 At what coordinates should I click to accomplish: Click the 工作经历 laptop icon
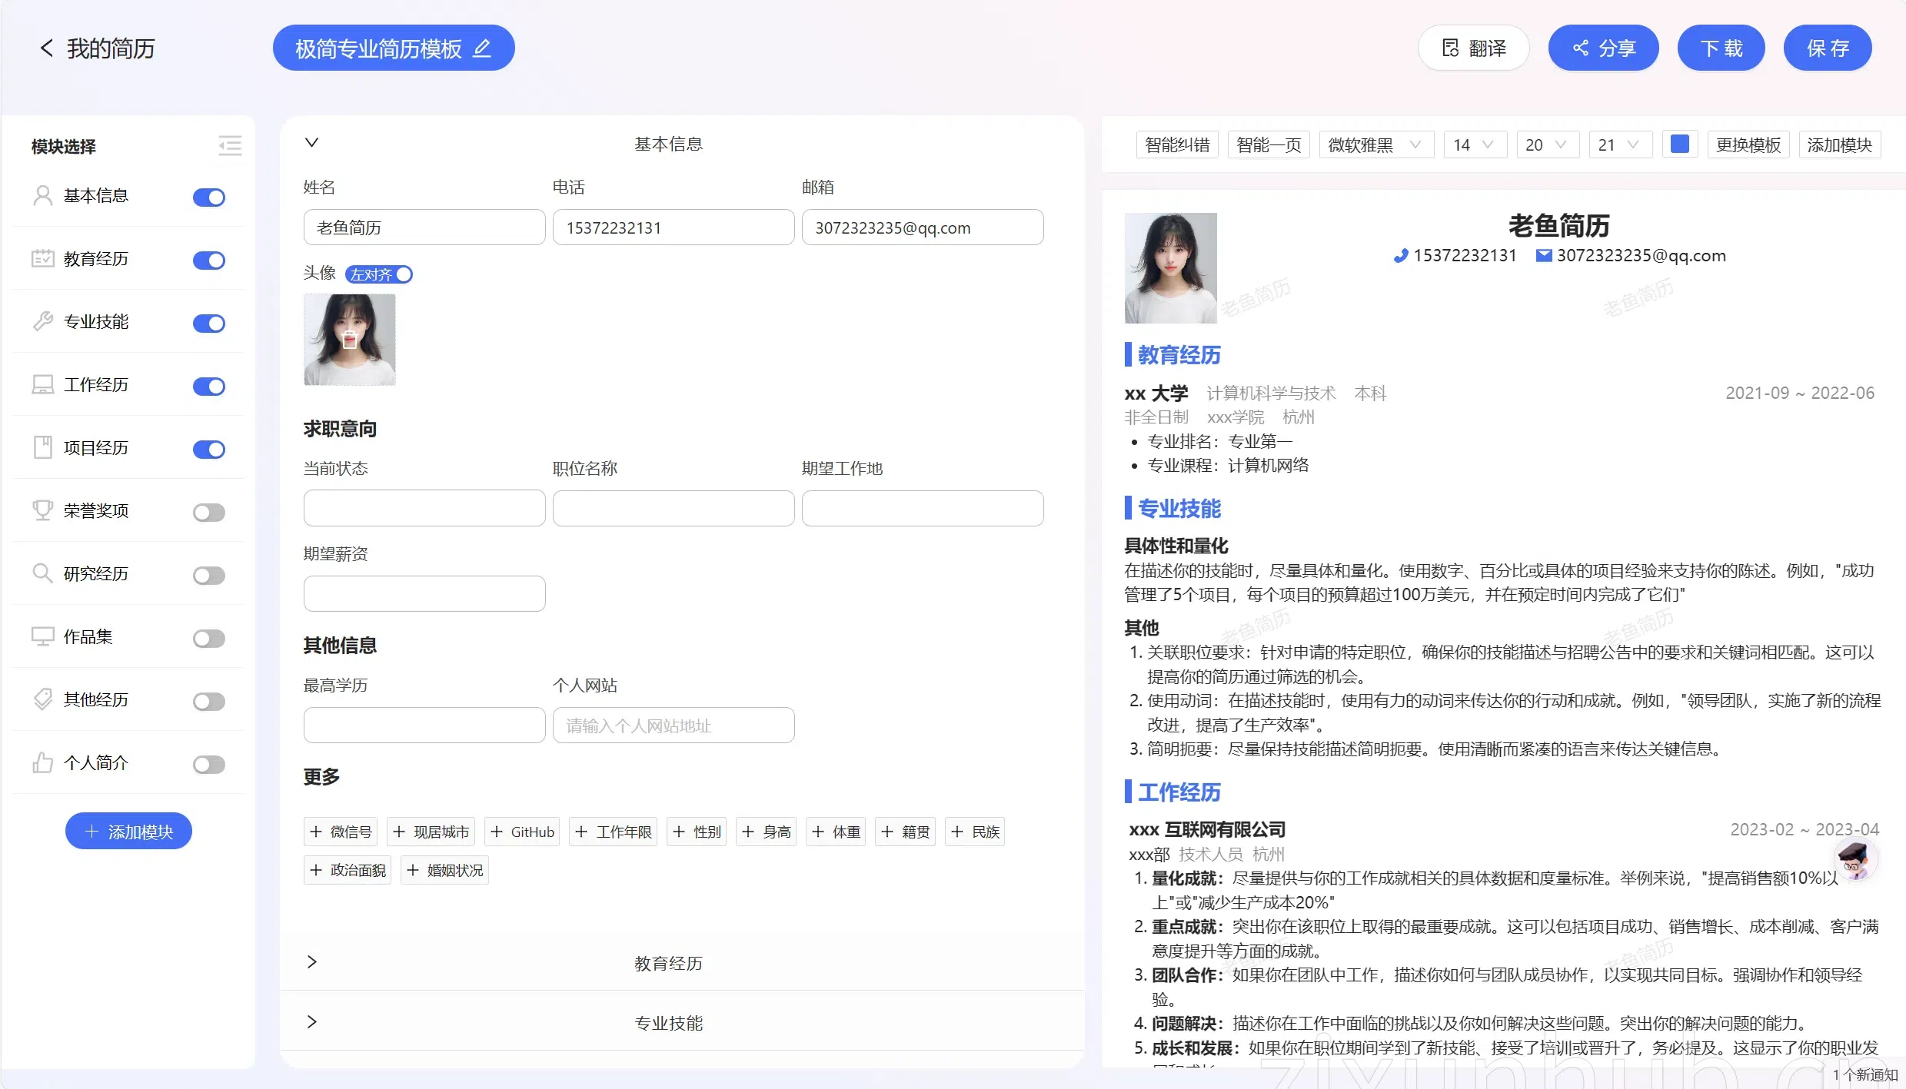pos(43,385)
